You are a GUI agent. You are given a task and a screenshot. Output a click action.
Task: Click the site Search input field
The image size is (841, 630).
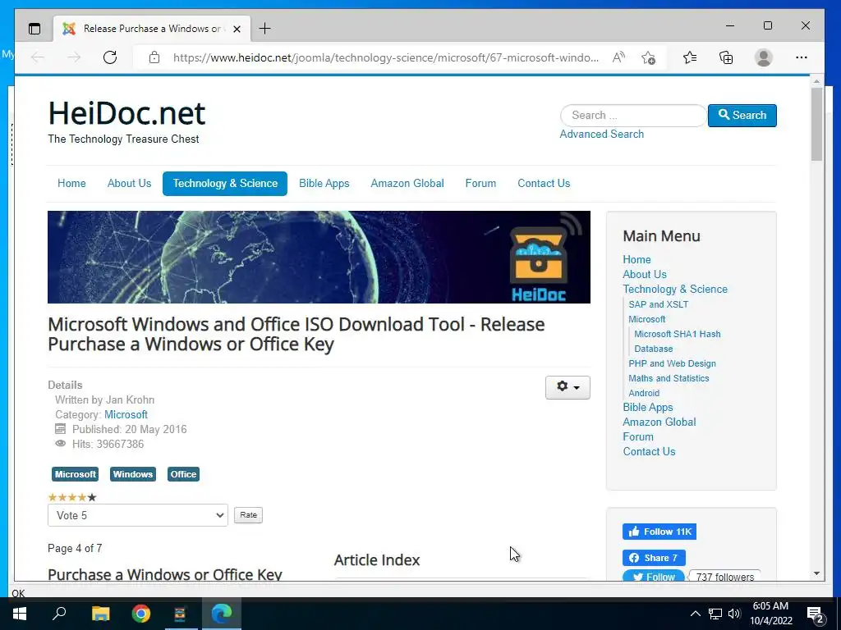pyautogui.click(x=633, y=115)
